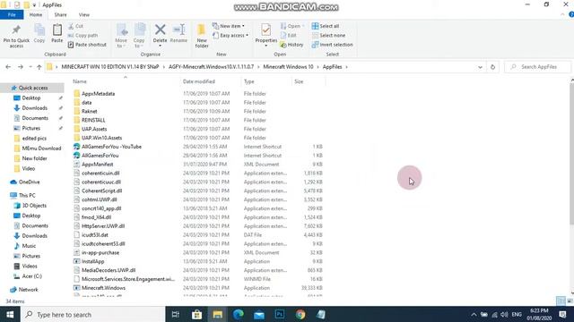The width and height of the screenshot is (574, 322).
Task: Open Music under This PC
Action: click(29, 246)
